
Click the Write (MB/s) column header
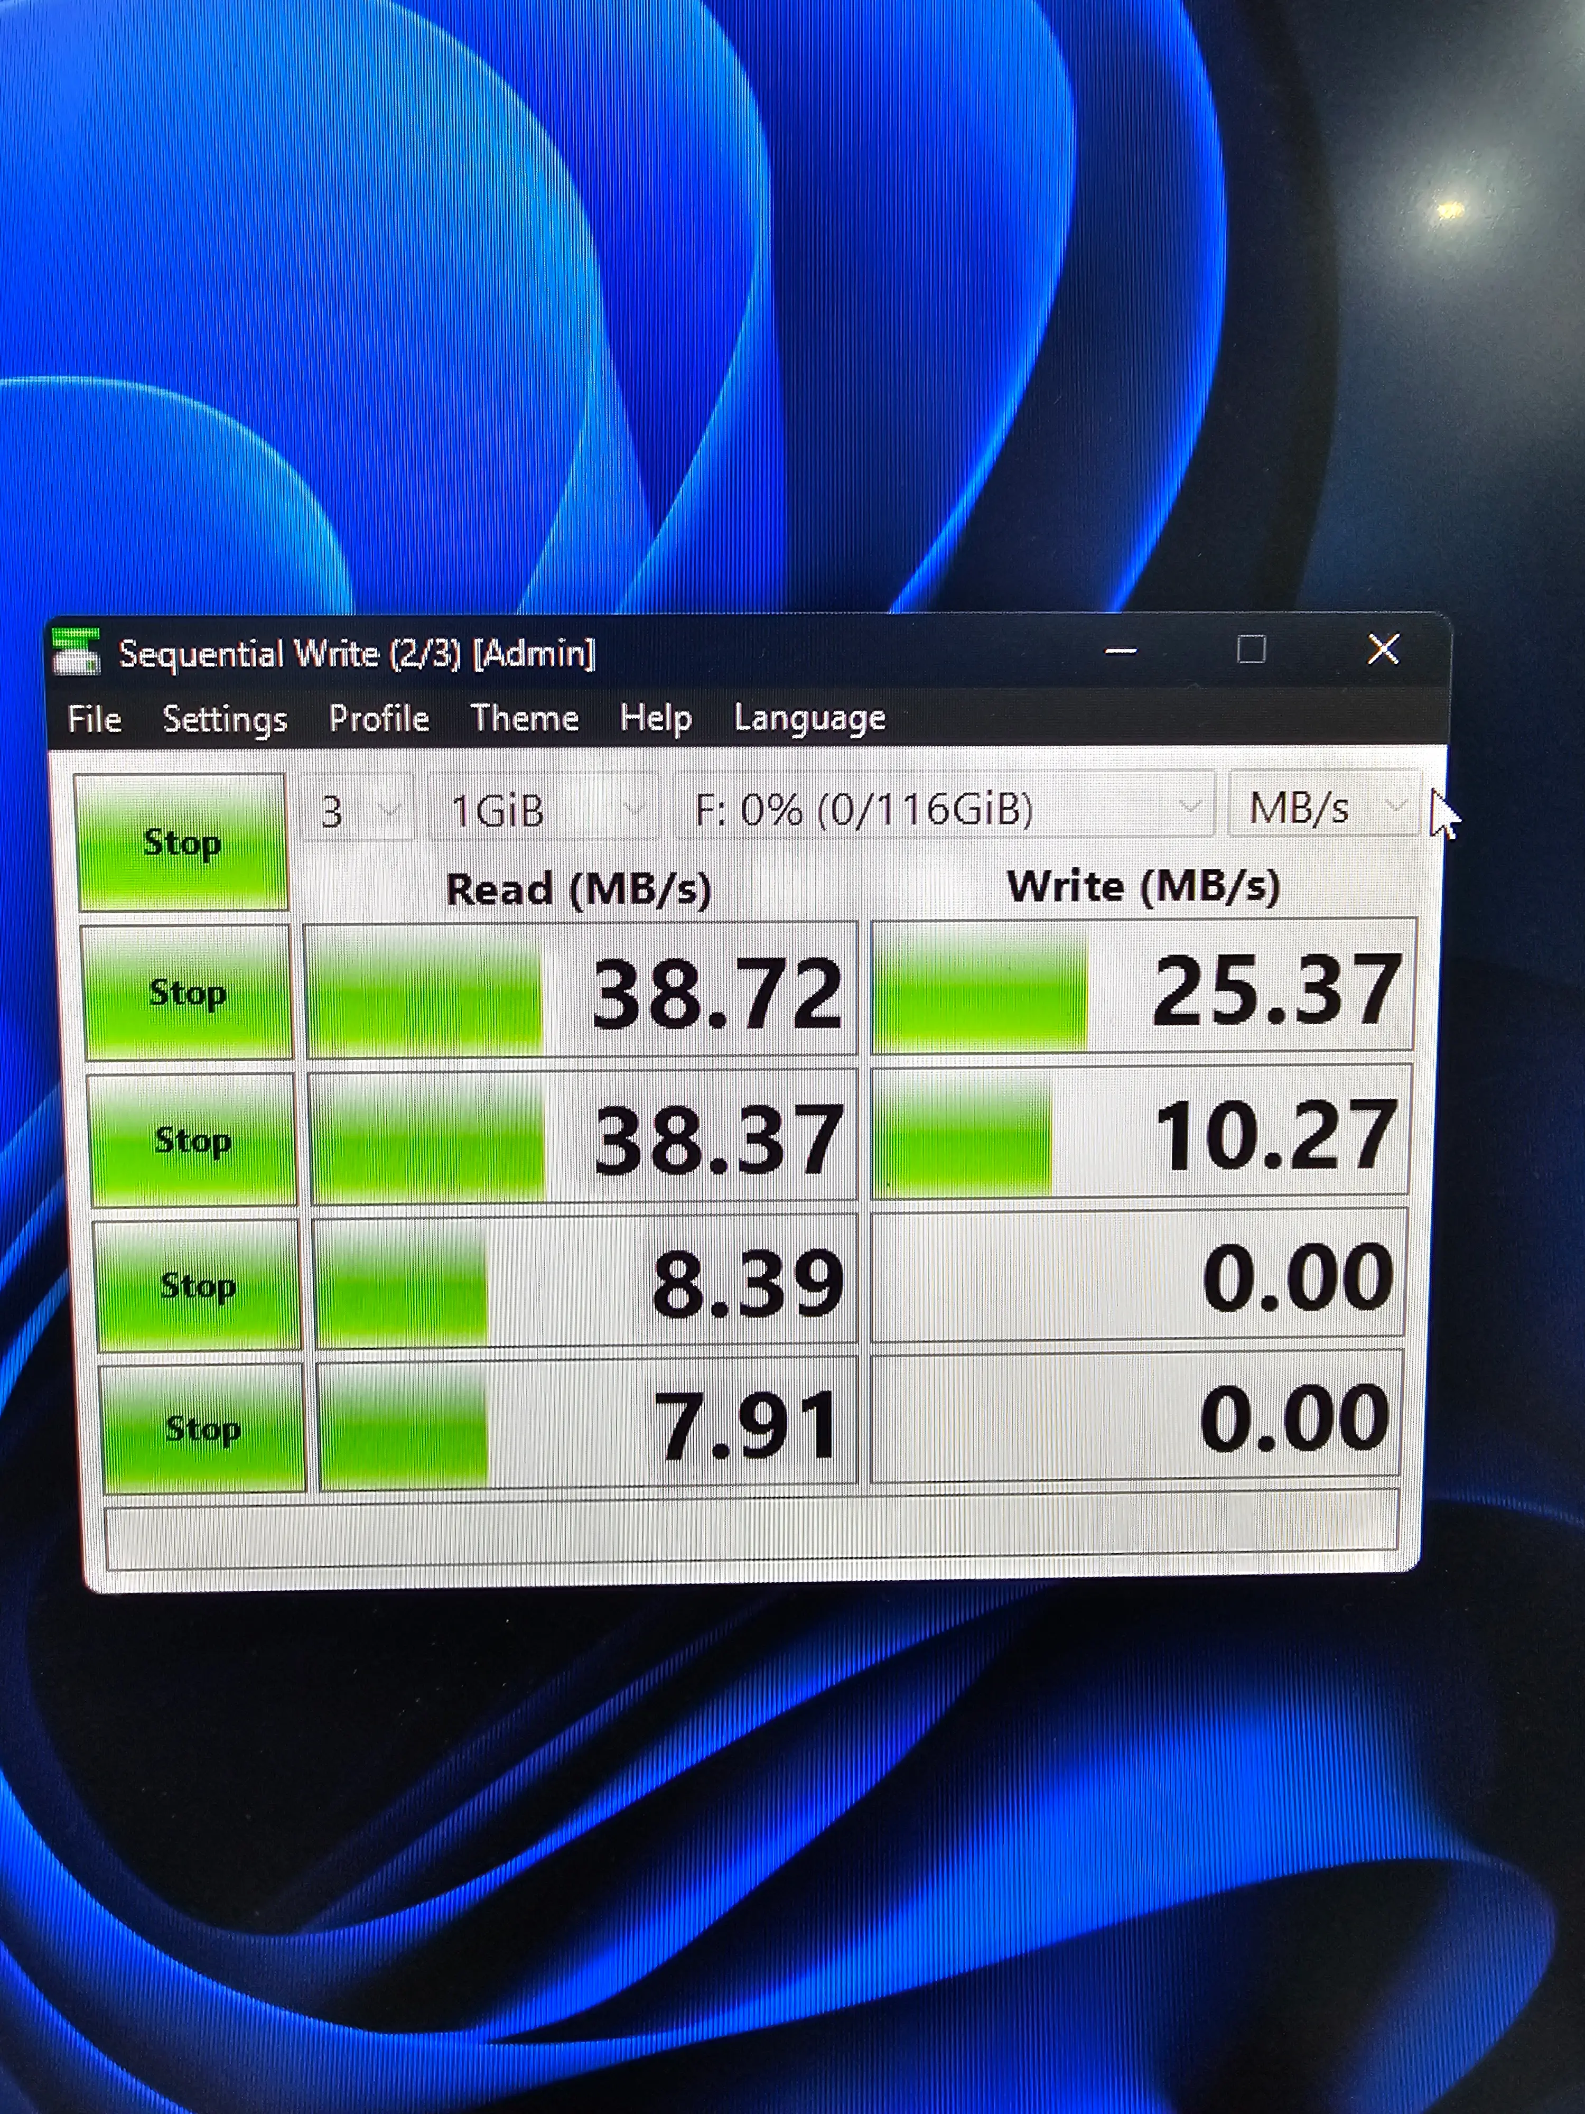tap(1144, 886)
